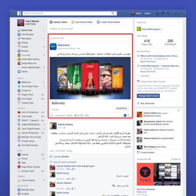Screen dimensions: 196x196
Task: Open Jobs Egypt group
Action: (27, 116)
